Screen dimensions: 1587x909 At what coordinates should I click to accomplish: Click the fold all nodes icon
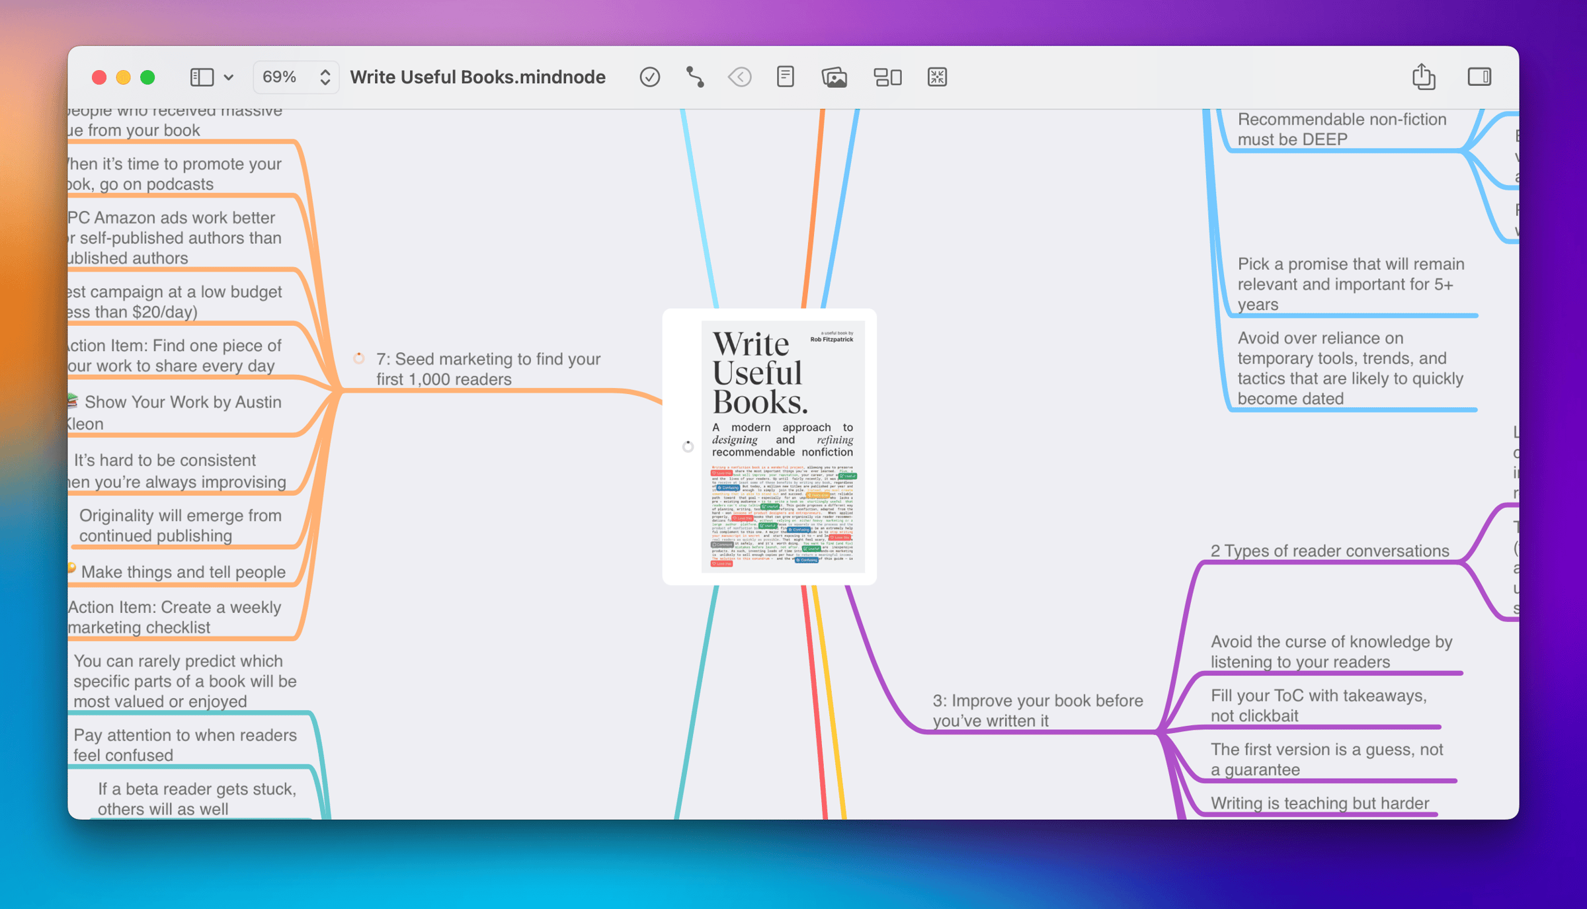(x=937, y=77)
